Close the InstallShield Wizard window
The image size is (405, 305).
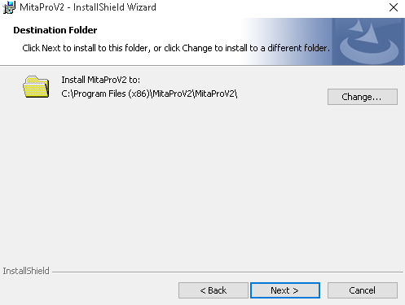pyautogui.click(x=394, y=7)
